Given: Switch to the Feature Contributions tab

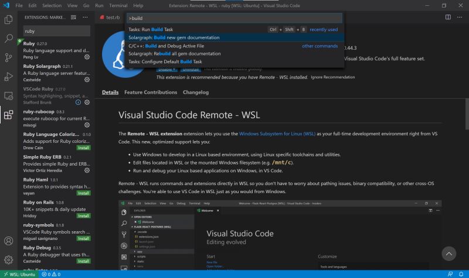Looking at the screenshot, I should [x=150, y=92].
